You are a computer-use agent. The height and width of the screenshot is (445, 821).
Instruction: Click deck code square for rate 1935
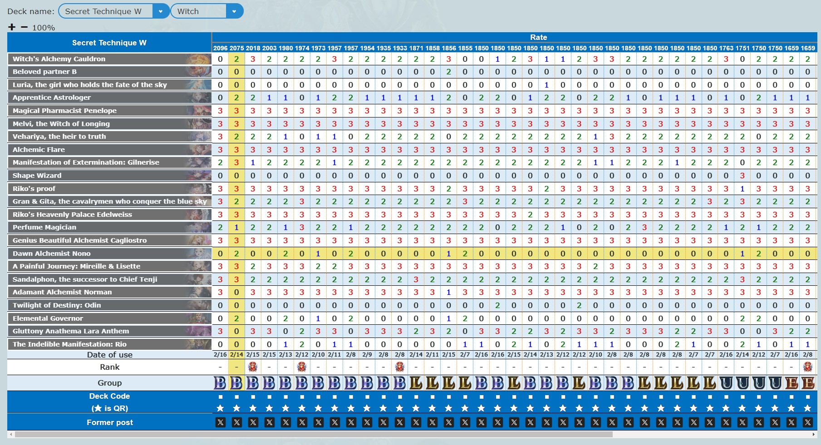tap(383, 397)
